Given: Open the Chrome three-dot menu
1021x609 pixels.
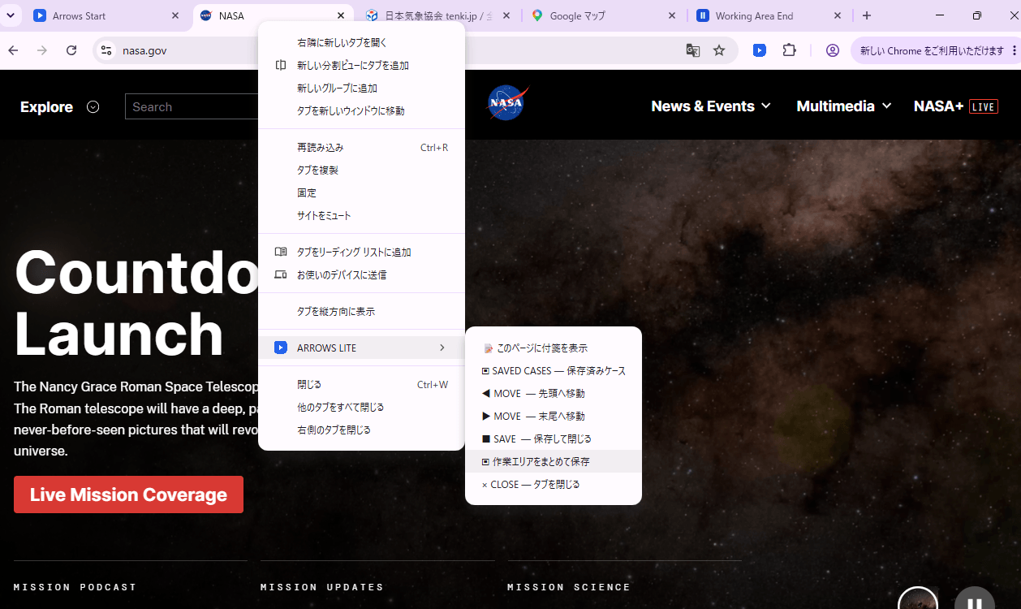Looking at the screenshot, I should (1015, 50).
